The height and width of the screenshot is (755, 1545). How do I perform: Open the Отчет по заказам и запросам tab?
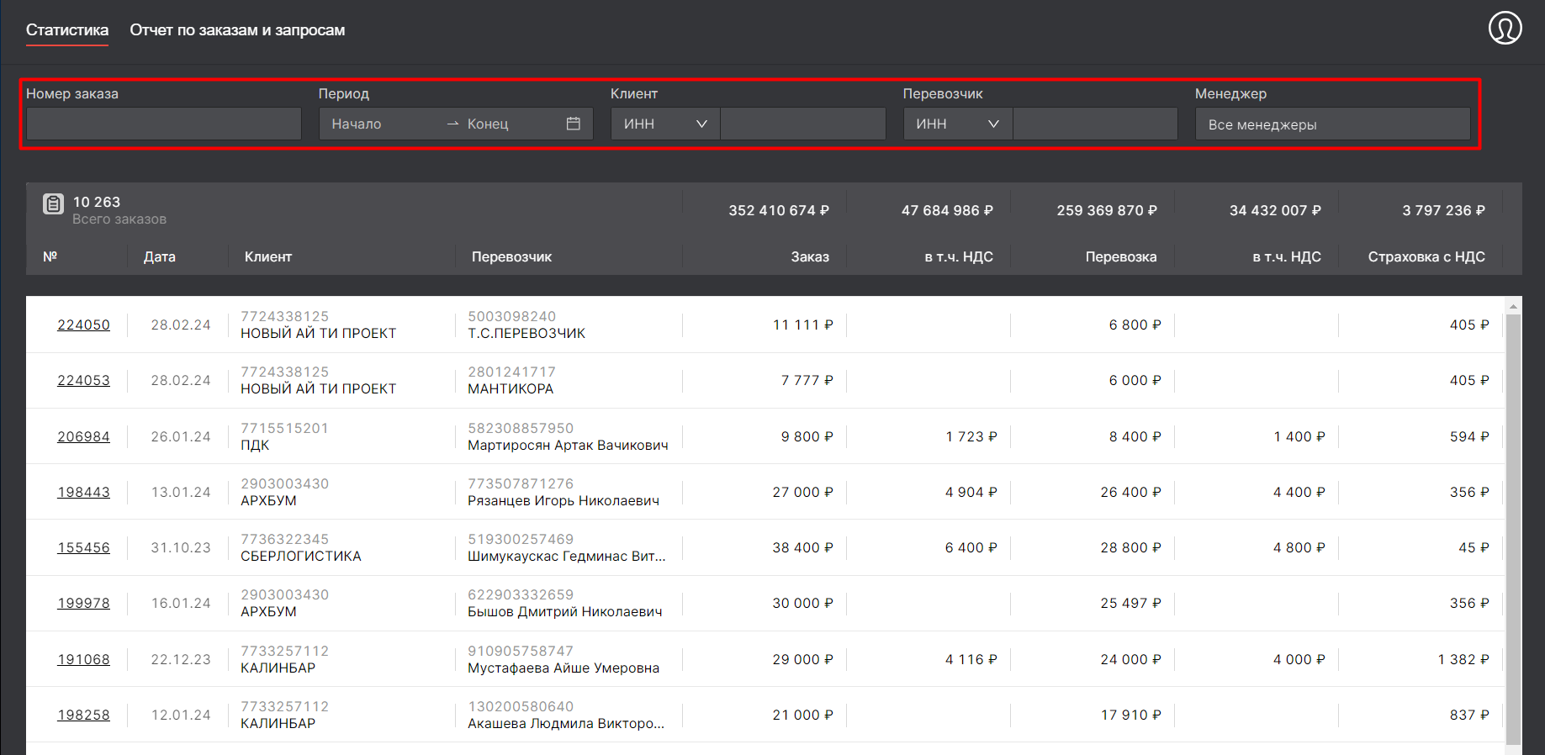click(x=237, y=30)
